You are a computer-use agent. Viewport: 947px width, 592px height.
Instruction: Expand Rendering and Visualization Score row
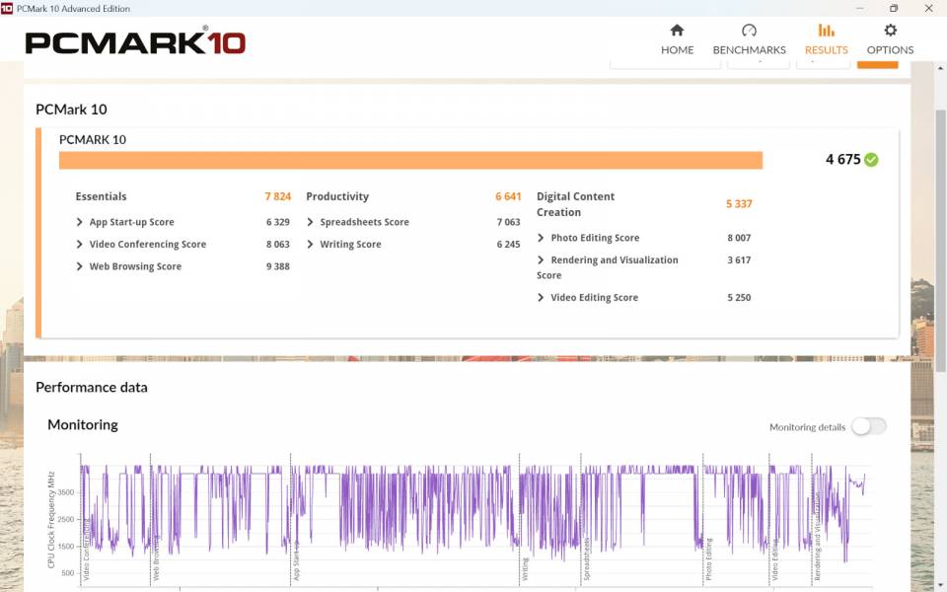click(541, 259)
